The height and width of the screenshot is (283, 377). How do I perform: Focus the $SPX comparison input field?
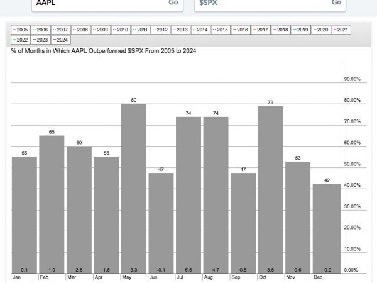270,5
